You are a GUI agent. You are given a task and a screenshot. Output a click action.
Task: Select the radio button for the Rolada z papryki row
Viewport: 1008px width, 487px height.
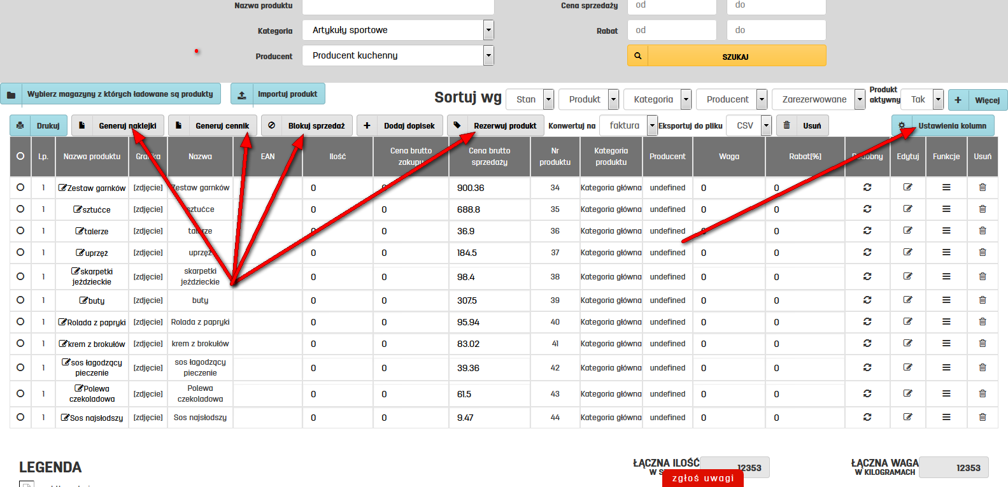click(x=20, y=321)
